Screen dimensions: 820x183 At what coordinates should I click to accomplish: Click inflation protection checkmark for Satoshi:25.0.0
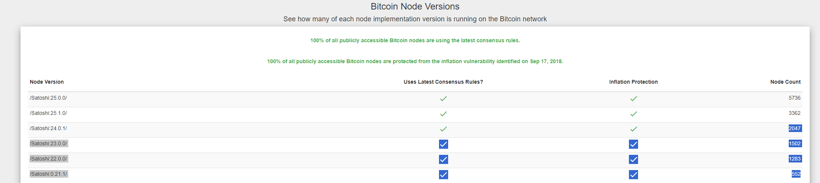pos(633,99)
